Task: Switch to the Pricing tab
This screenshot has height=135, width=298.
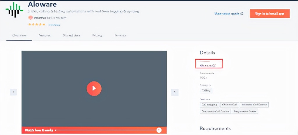Action: coord(97,35)
